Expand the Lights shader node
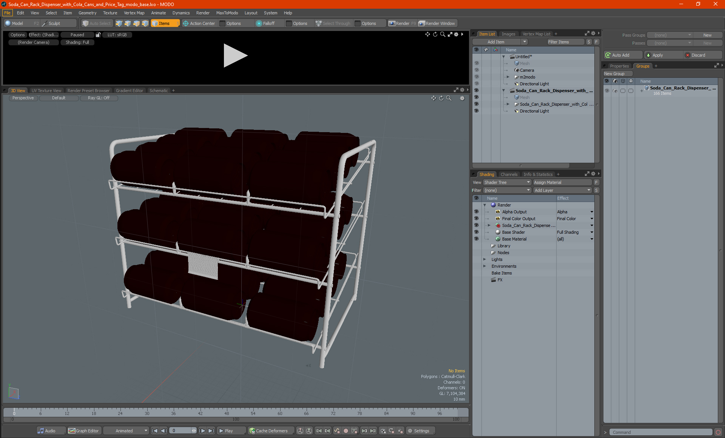The height and width of the screenshot is (438, 725). coord(485,259)
